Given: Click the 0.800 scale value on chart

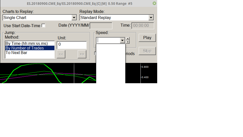Looking at the screenshot, I should click(x=145, y=67).
